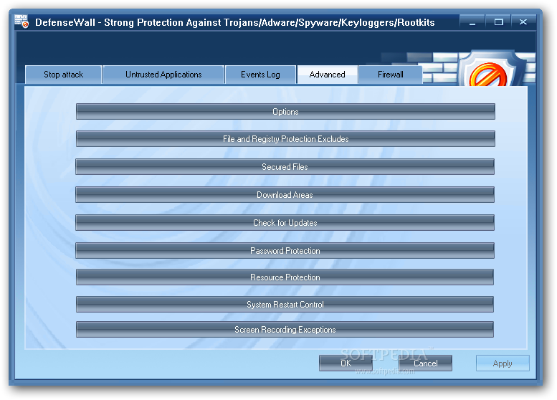This screenshot has width=557, height=400.
Task: Confirm with the OK button
Action: point(346,363)
